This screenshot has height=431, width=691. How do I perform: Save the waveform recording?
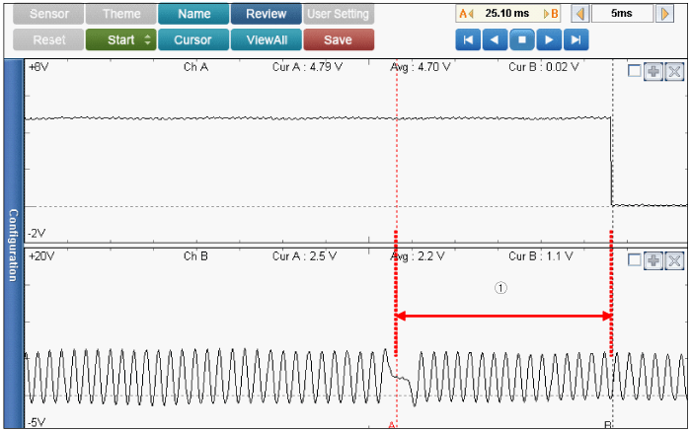pos(339,40)
